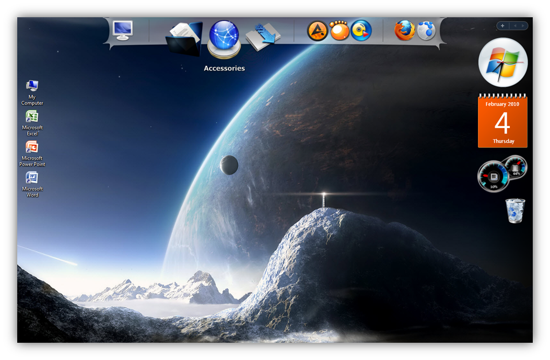Open Microsoft Excel desktop shortcut
This screenshot has width=550, height=360.
click(32, 123)
